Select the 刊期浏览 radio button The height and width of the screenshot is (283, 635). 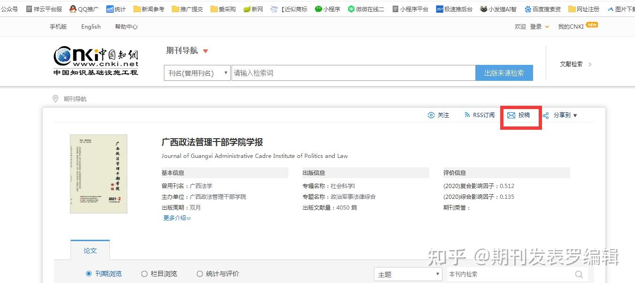pos(88,273)
